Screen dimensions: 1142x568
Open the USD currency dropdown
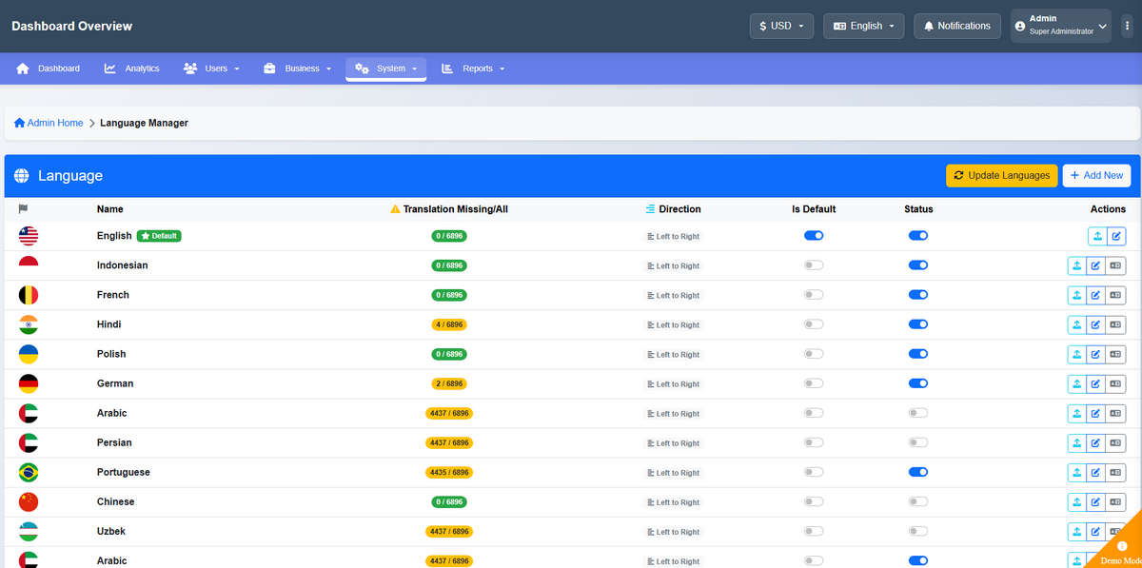781,26
